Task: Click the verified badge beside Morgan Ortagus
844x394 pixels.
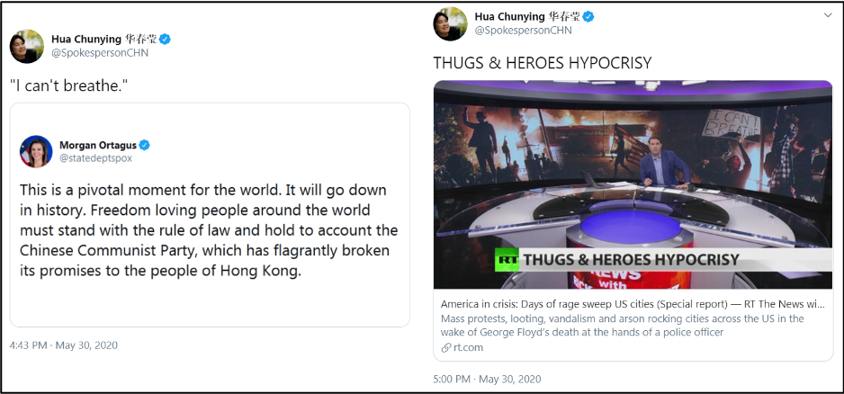Action: pyautogui.click(x=144, y=146)
